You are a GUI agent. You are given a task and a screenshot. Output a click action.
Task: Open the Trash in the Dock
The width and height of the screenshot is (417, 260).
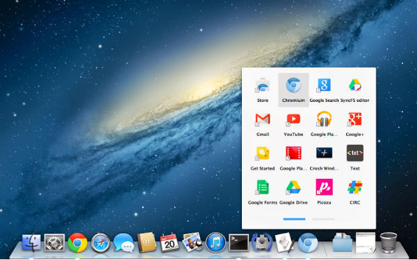tap(389, 243)
